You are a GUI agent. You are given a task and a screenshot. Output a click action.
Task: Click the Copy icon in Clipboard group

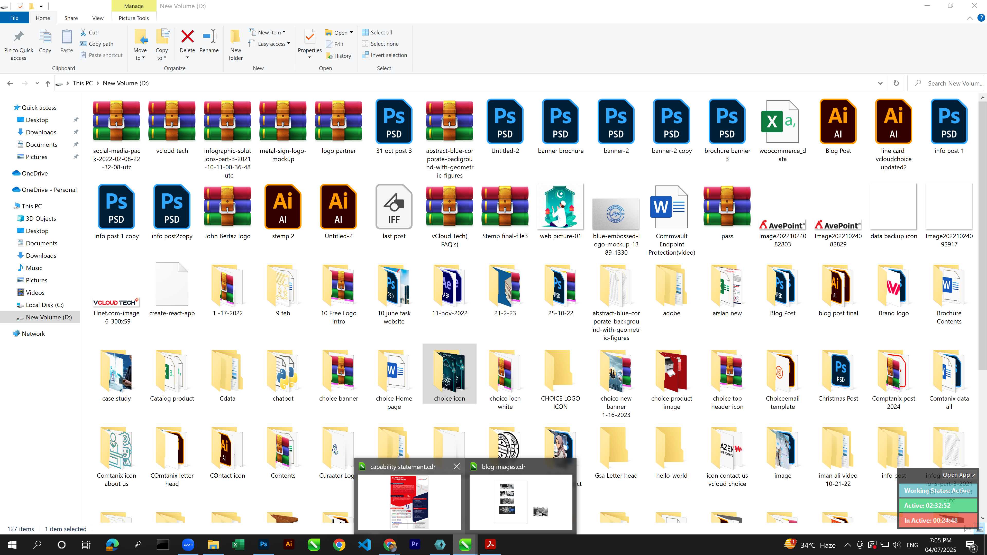click(45, 37)
